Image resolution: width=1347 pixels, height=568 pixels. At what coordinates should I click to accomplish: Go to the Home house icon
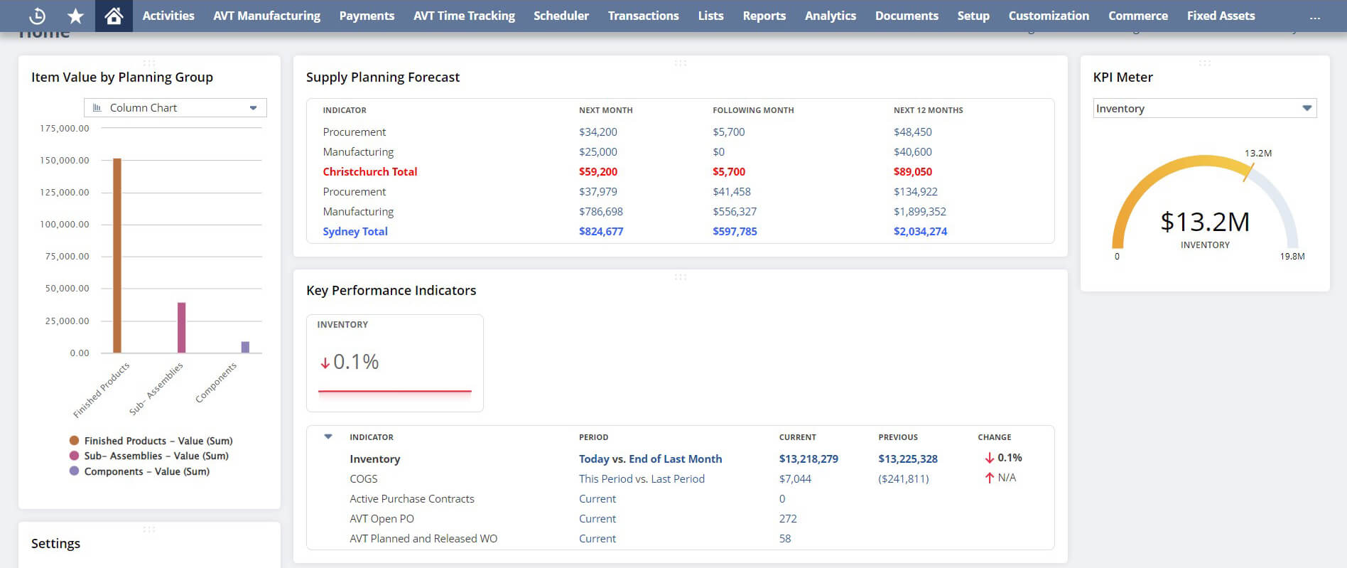pos(114,16)
